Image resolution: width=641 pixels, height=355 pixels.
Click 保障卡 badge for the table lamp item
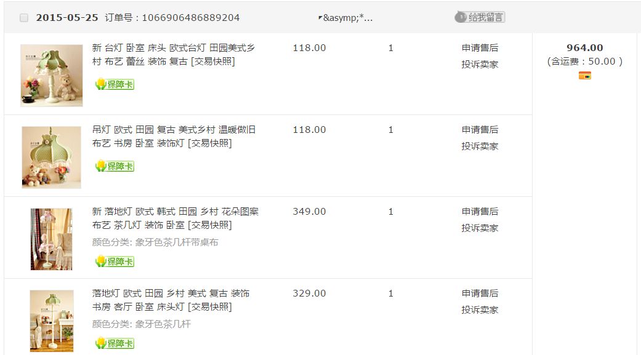click(115, 84)
